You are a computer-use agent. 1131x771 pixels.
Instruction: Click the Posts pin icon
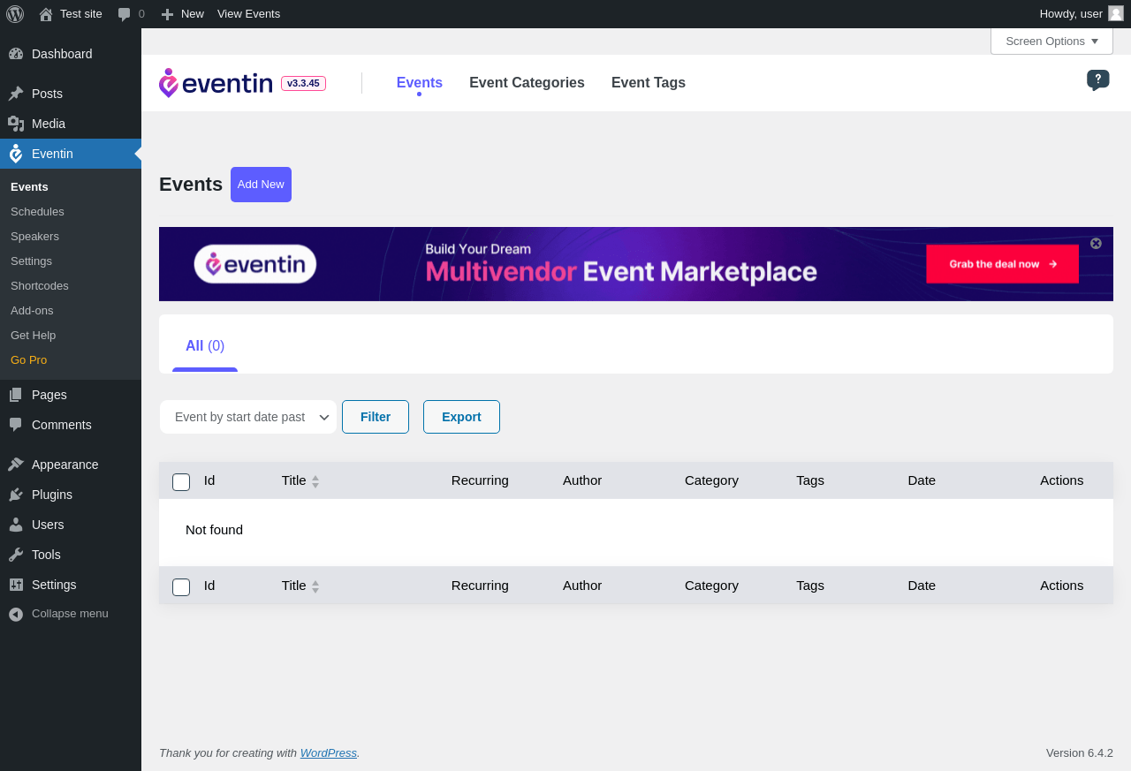coord(16,94)
